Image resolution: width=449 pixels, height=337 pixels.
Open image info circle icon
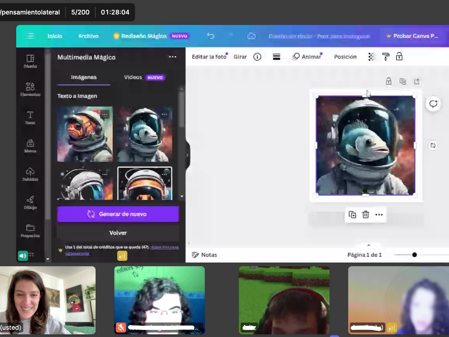pyautogui.click(x=257, y=57)
